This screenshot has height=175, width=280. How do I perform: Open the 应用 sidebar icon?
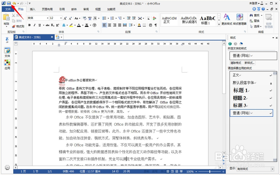coord(7,65)
